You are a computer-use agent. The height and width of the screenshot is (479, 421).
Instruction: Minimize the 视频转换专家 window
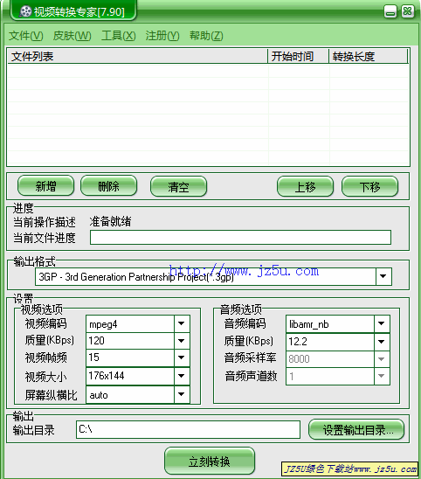390,11
